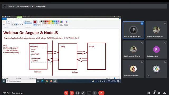
Task: Select the Color 1 swatch in Paint
Action: [35, 23]
